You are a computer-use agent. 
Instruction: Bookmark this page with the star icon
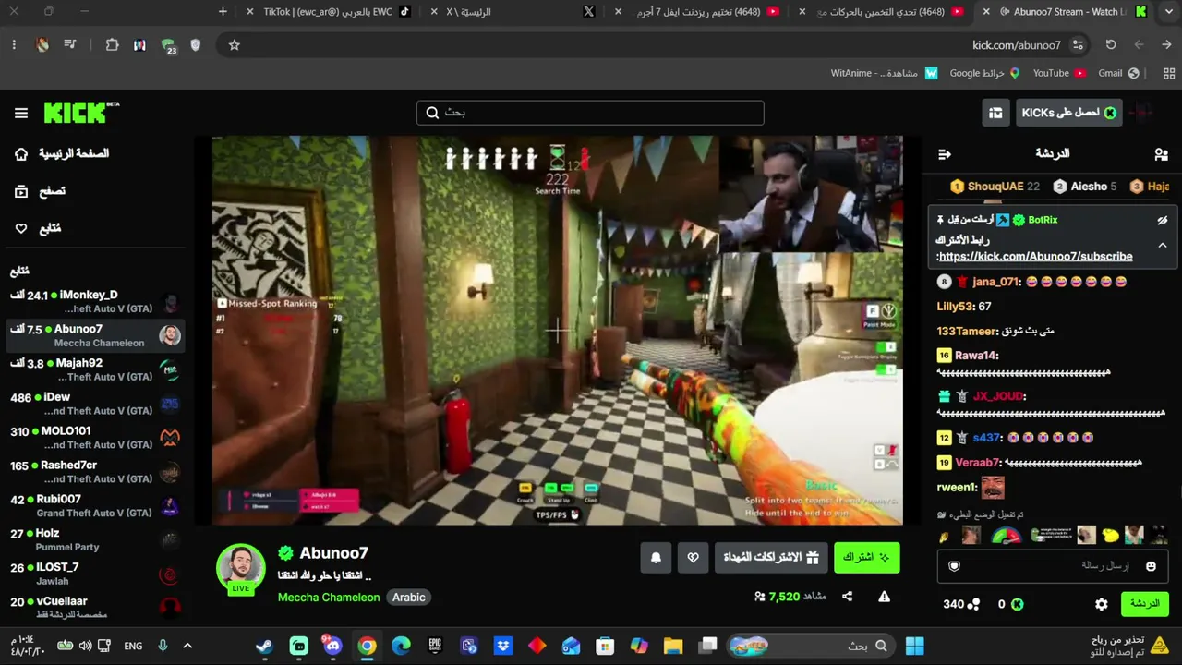point(234,44)
